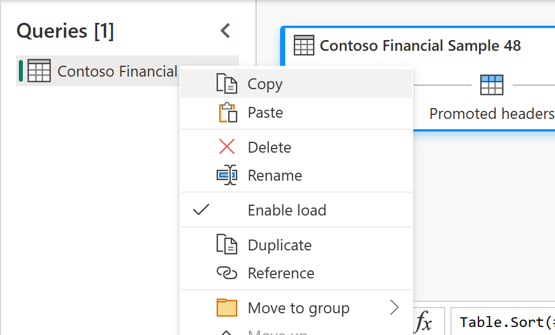
Task: Disable Enable load for the query
Action: 286,210
